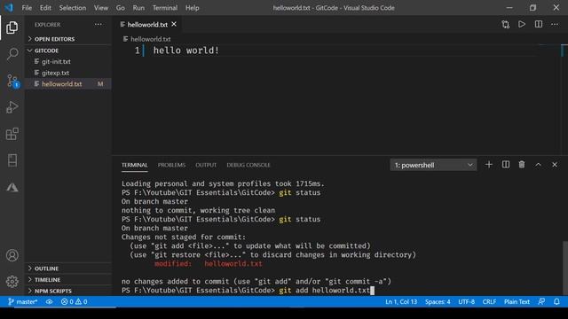568x319 pixels.
Task: Click the terminal input line with git add
Action: (248, 291)
